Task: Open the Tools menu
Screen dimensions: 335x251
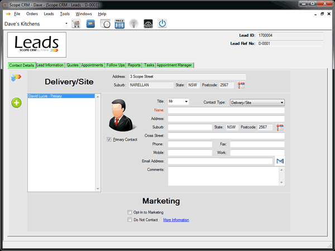Action: 65,13
